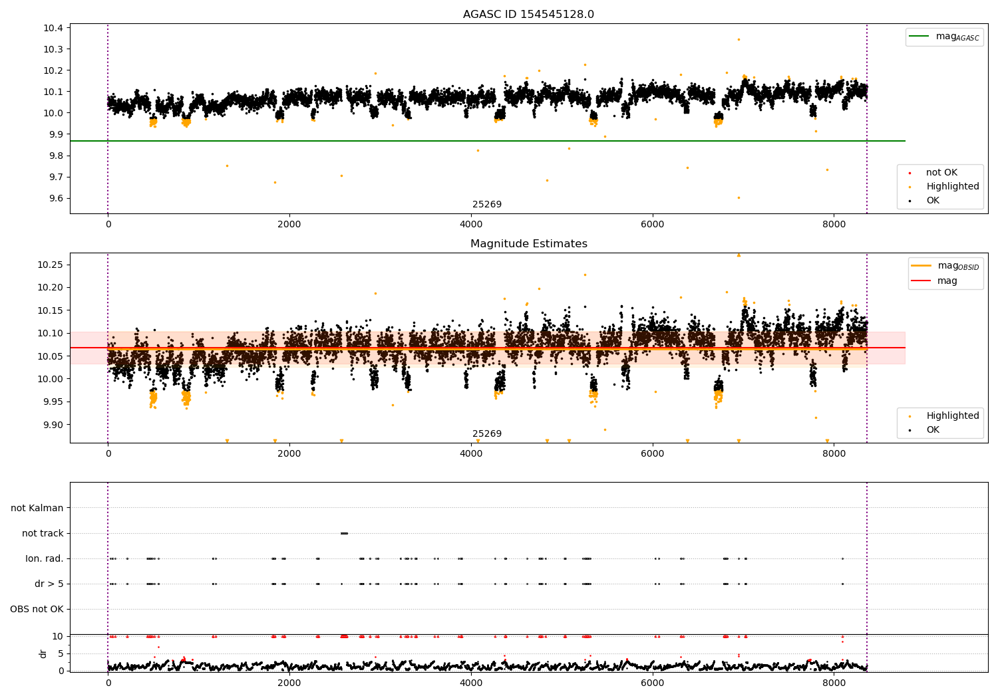998x698 pixels.
Task: Click the 10.3 tick on the top plot
Action: pyautogui.click(x=53, y=49)
